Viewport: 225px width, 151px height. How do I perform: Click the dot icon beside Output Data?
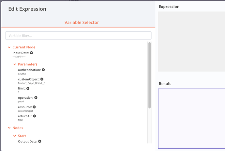(40, 142)
